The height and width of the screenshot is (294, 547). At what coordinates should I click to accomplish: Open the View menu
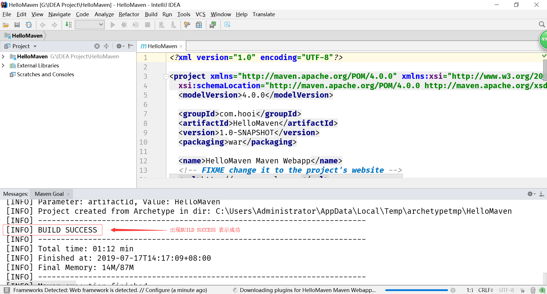point(37,14)
